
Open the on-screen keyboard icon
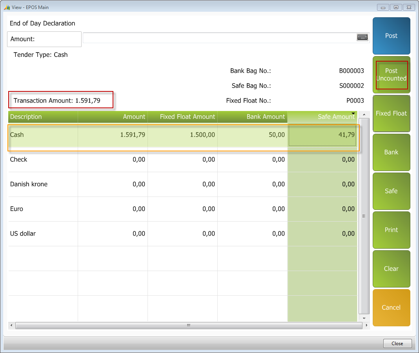[362, 37]
